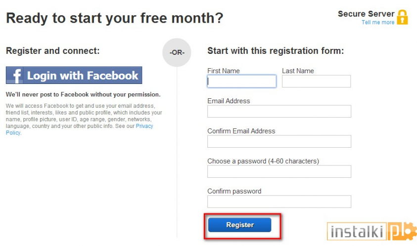Viewport: 417px width, 246px height.
Task: Click the "Start with this registration form:" heading
Action: click(x=276, y=51)
